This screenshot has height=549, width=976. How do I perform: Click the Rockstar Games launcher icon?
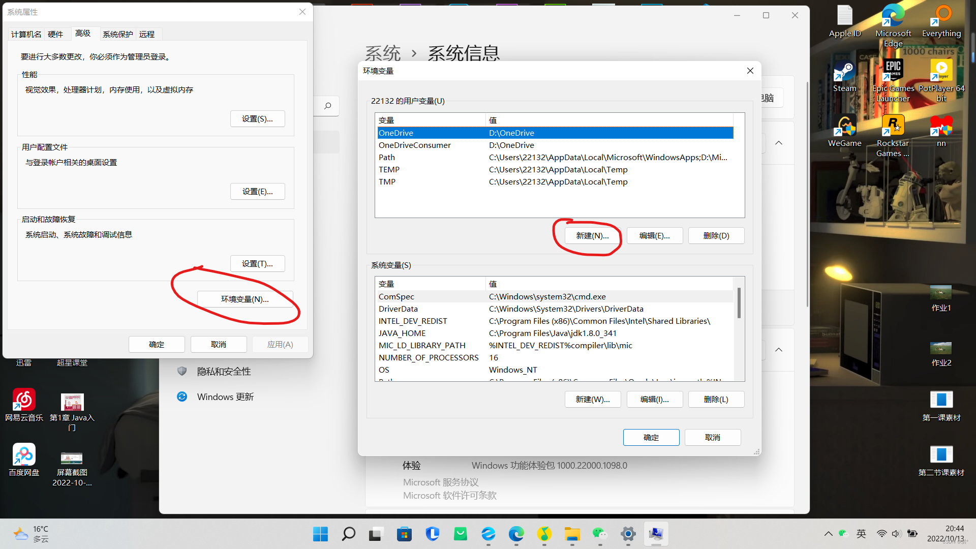[893, 127]
